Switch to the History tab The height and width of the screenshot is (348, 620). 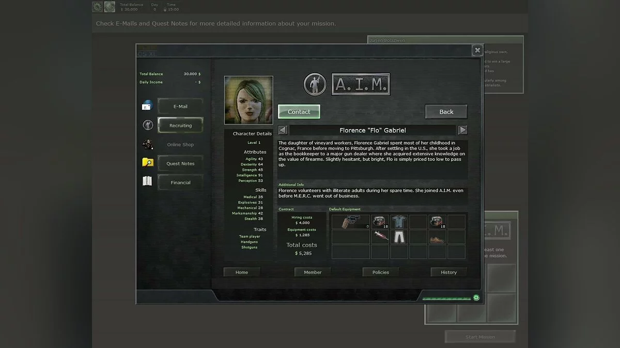pos(448,272)
